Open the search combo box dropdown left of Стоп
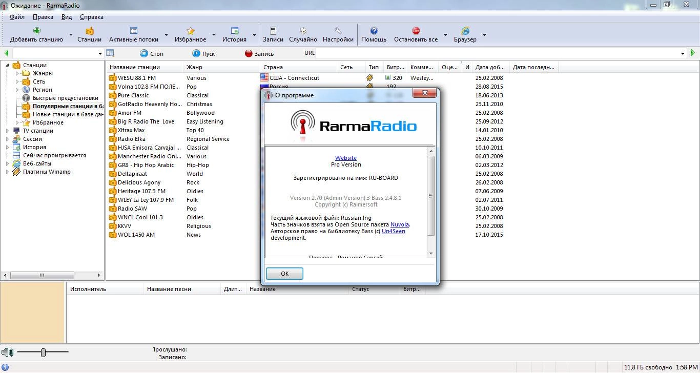Image resolution: width=700 pixels, height=373 pixels. coord(100,53)
